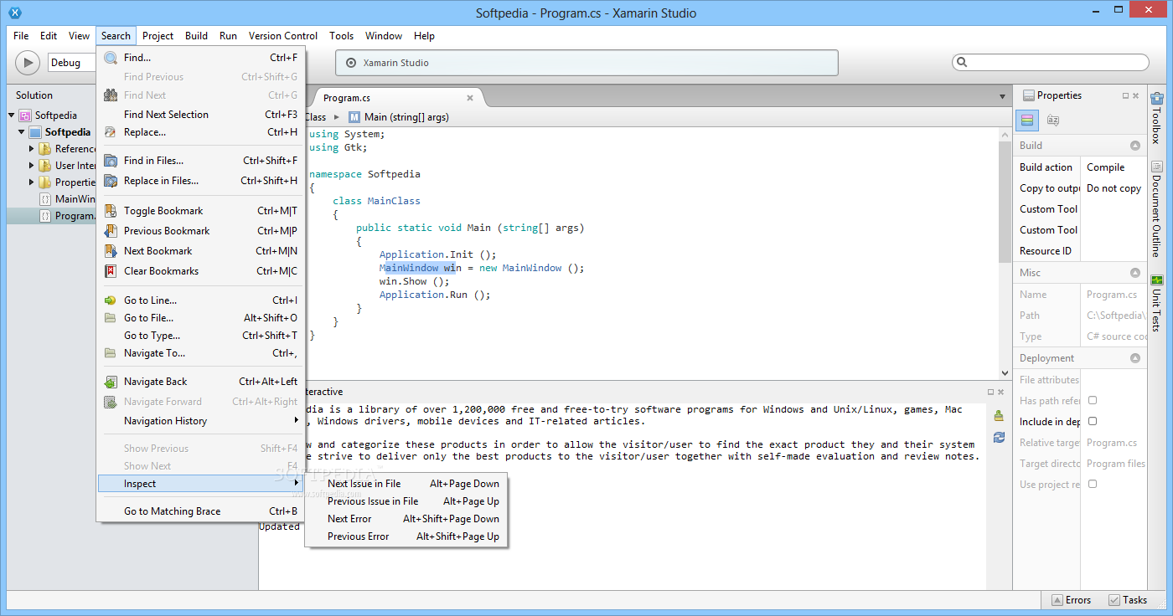Click the editor vertical scrollbar thumb

point(1005,202)
